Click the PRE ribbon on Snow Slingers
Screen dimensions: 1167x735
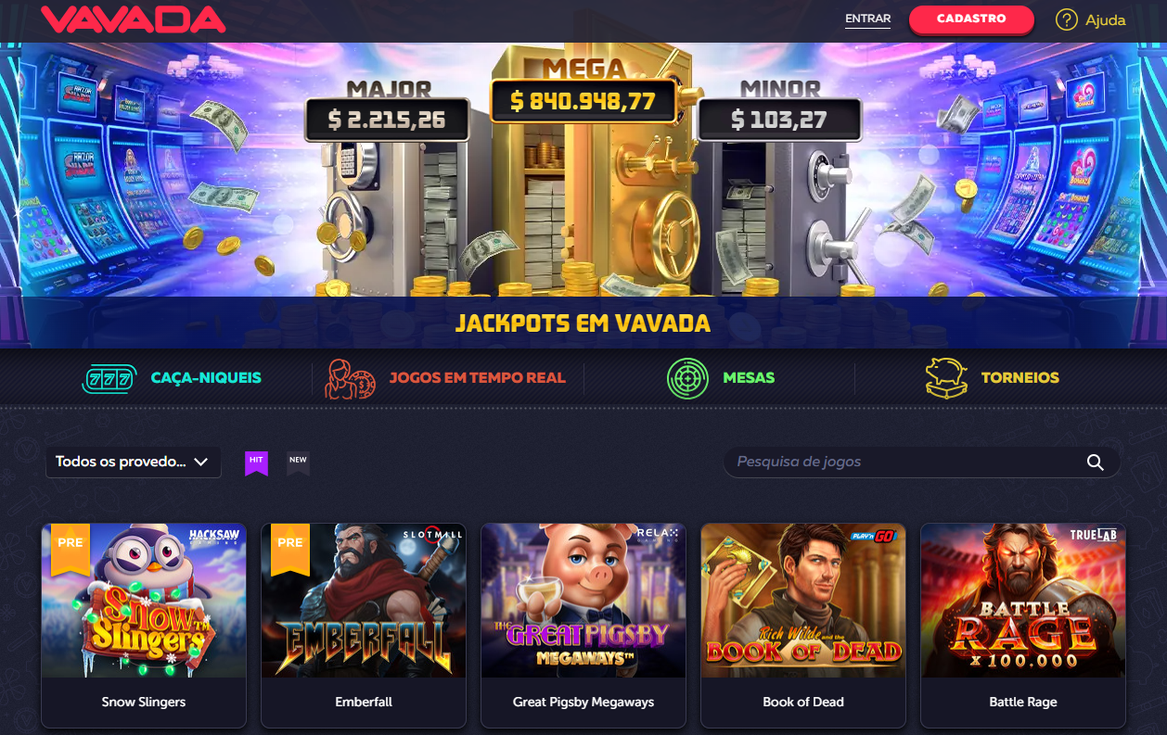click(x=71, y=550)
